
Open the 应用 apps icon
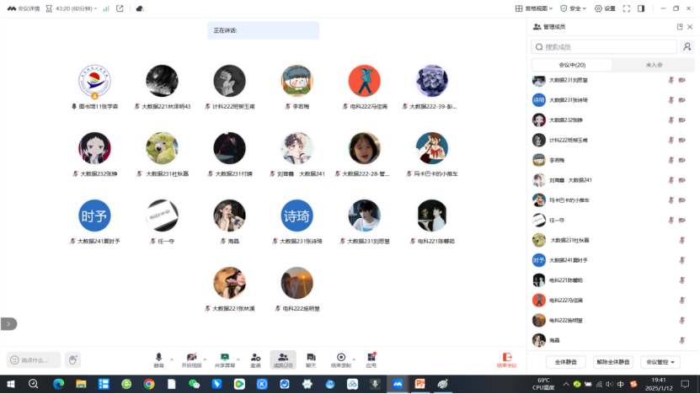click(371, 357)
